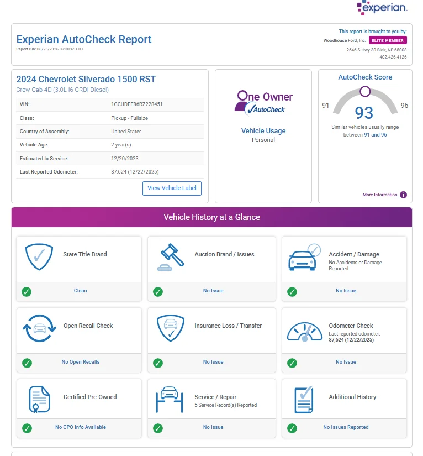Open the More Information link

tap(380, 195)
